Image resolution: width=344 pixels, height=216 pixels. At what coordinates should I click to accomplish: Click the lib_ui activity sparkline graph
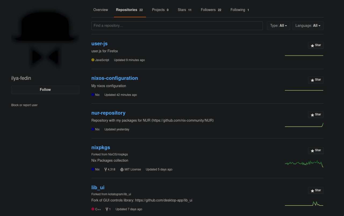tap(304, 204)
